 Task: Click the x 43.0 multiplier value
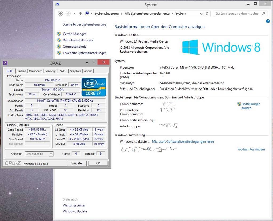point(37,134)
